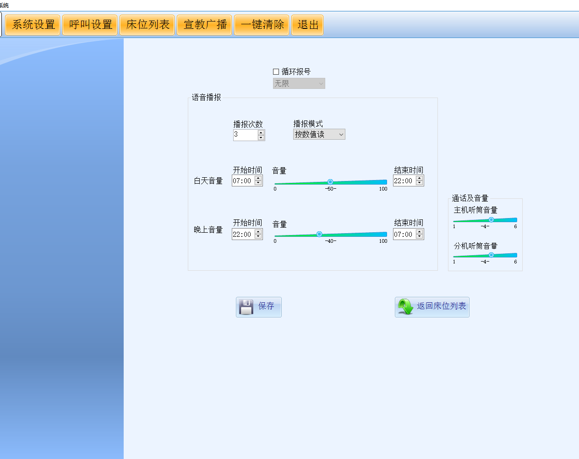Open the 播报模式 dropdown
The width and height of the screenshot is (579, 459).
pos(319,134)
